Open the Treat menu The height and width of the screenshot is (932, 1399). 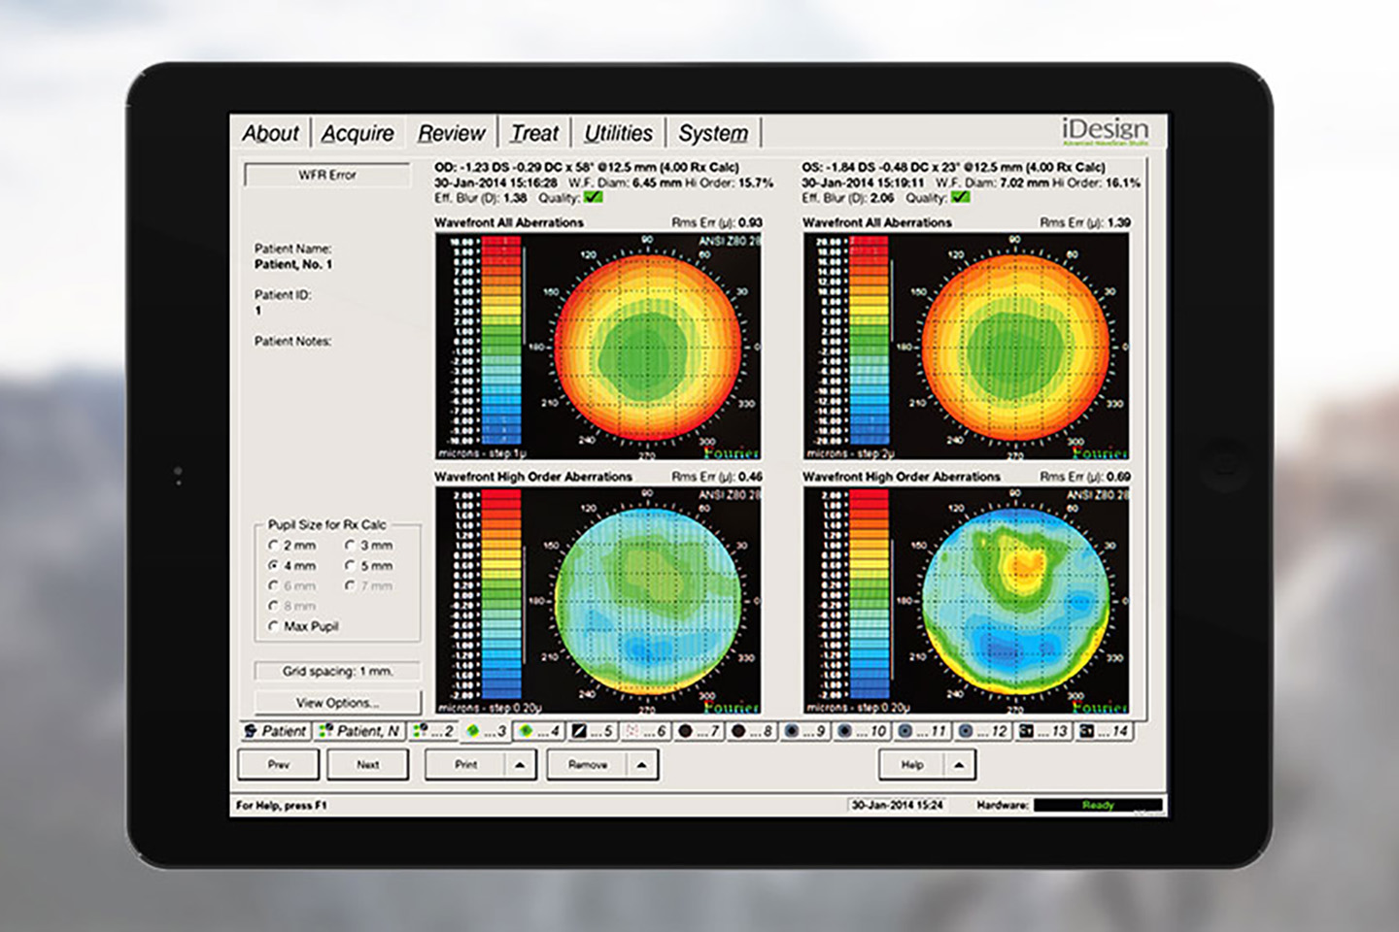pos(534,133)
